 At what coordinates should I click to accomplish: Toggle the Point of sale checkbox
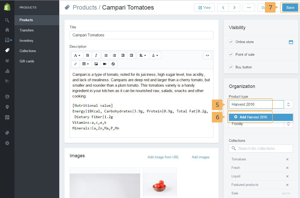[x=231, y=54]
